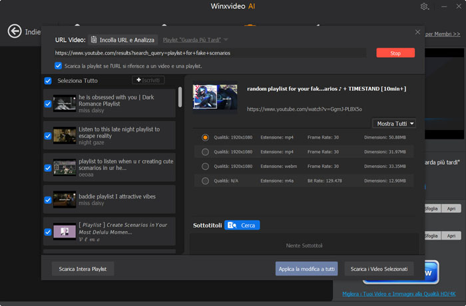Toggle the Seleziona Tutto checkbox
The height and width of the screenshot is (306, 466).
48,80
